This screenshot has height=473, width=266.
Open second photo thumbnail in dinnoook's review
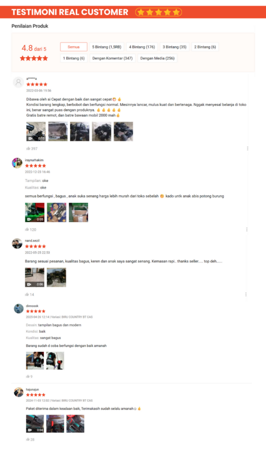click(x=55, y=361)
